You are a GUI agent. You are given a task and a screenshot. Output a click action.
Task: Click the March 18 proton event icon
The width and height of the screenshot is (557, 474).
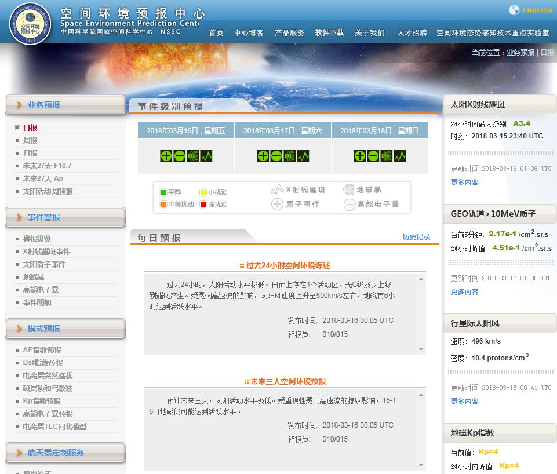tap(359, 156)
